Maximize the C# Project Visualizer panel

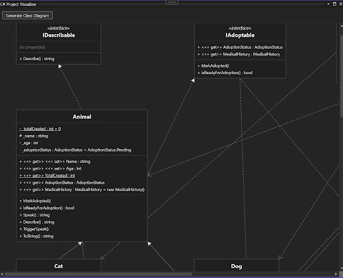[334, 4]
